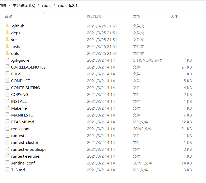Select the Makefile file name

[x=19, y=108]
